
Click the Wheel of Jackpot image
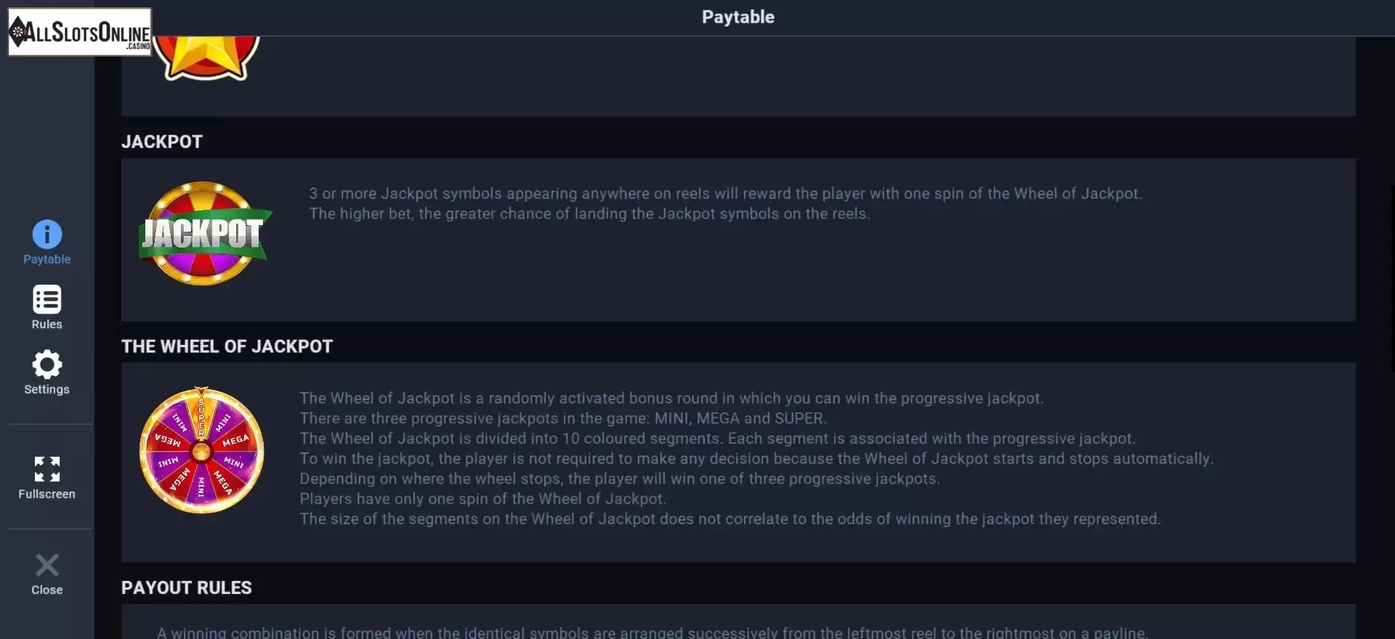201,450
